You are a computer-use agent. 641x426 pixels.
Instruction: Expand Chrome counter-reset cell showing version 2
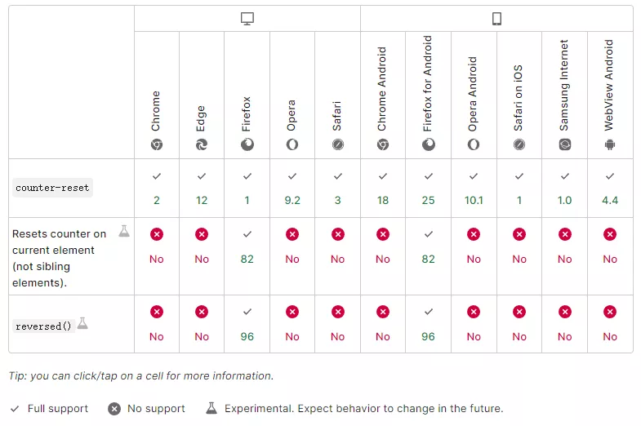click(157, 189)
